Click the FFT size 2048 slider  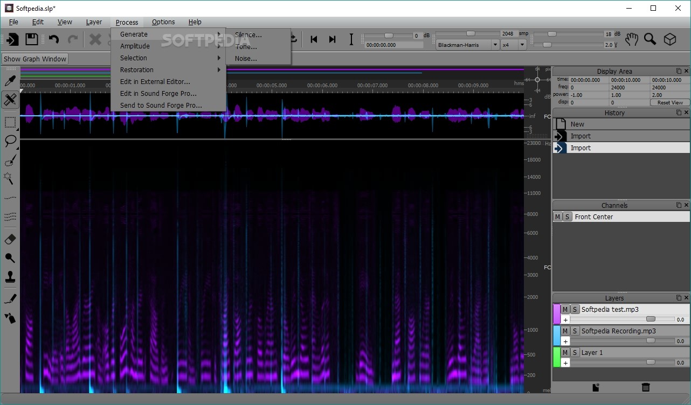click(x=467, y=34)
